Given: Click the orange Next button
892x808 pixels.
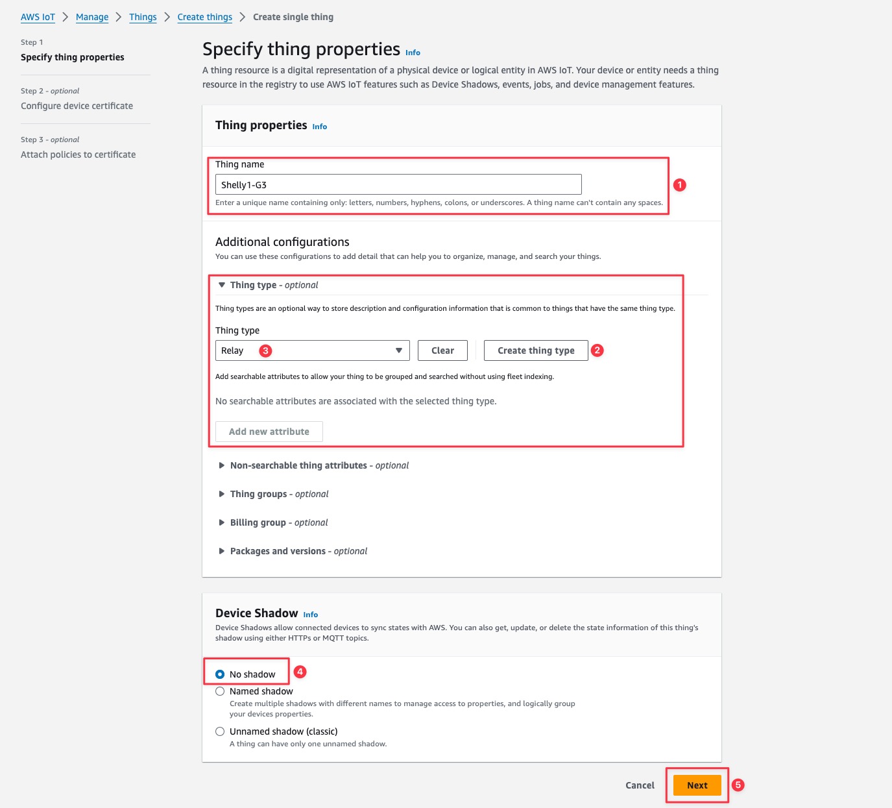Looking at the screenshot, I should [697, 785].
